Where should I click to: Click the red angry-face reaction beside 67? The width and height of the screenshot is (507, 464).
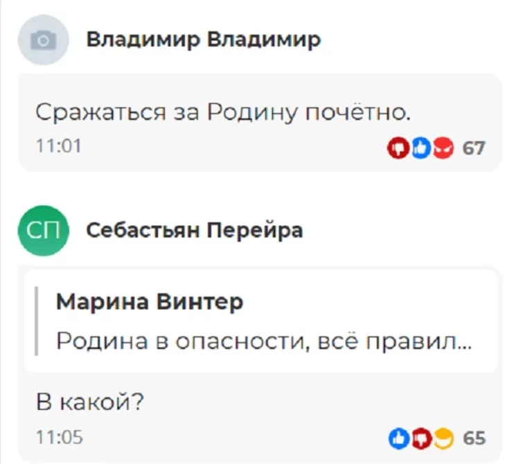click(x=443, y=148)
